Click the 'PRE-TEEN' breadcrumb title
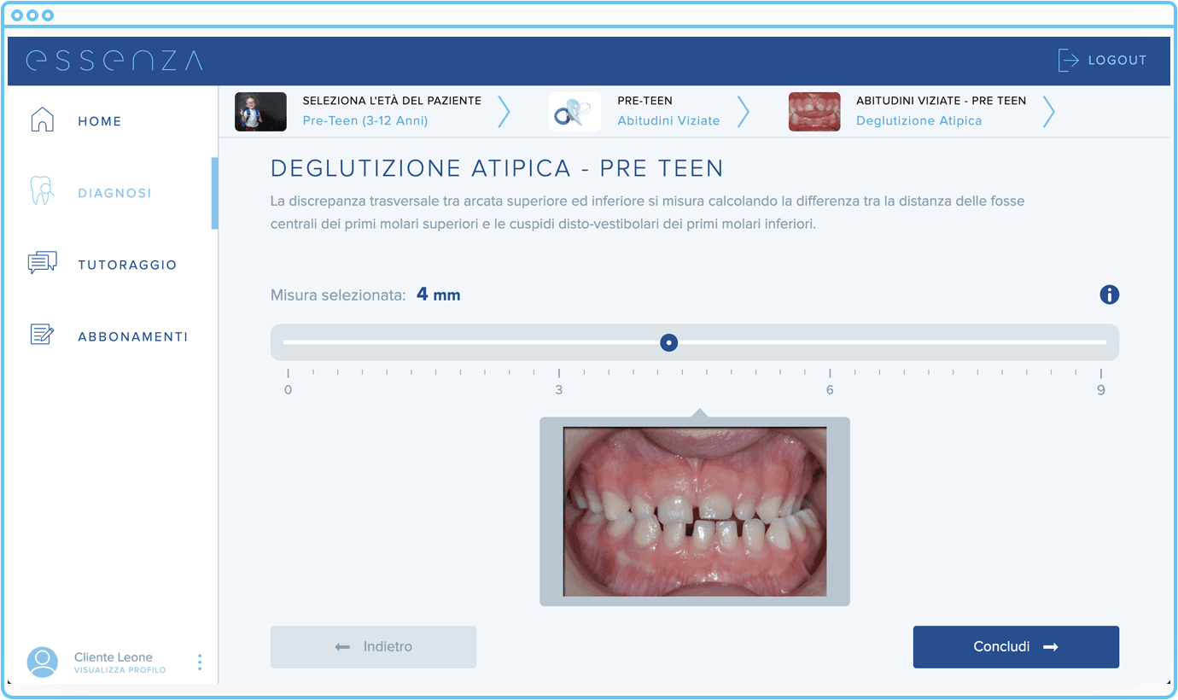Image resolution: width=1178 pixels, height=700 pixels. 645,101
